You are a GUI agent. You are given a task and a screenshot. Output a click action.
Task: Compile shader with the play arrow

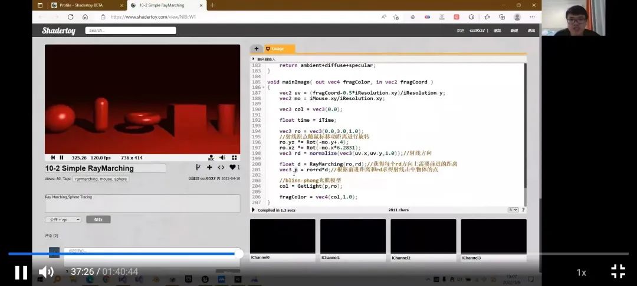pyautogui.click(x=254, y=210)
